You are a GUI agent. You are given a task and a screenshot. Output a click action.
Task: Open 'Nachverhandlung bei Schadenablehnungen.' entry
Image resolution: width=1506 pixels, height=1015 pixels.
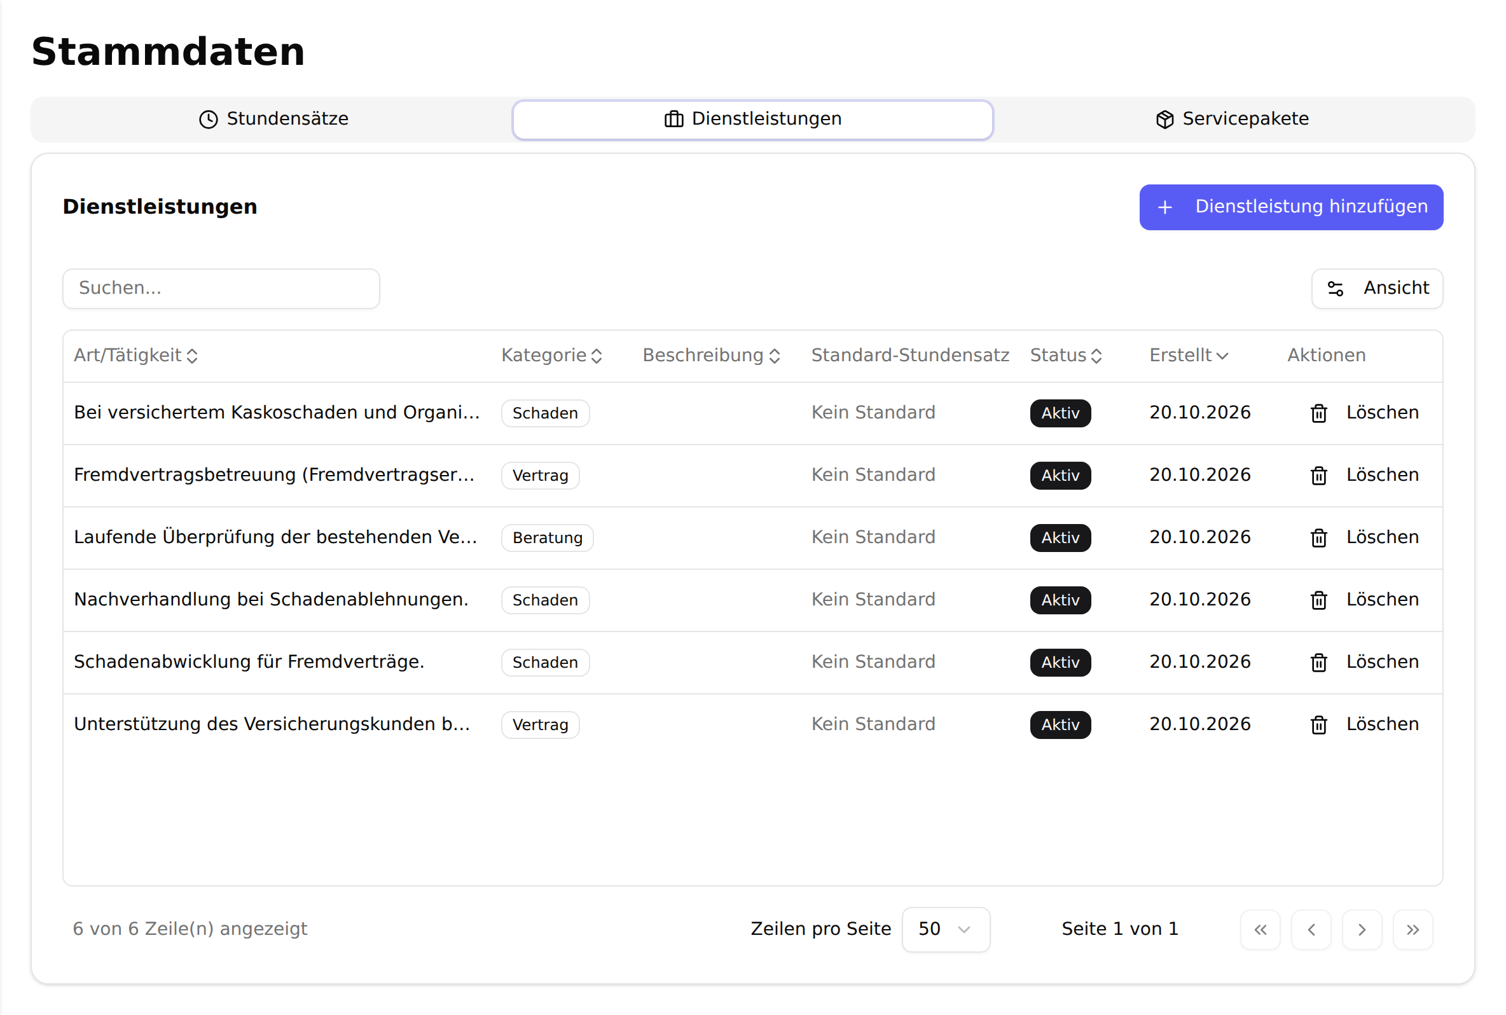(x=271, y=600)
